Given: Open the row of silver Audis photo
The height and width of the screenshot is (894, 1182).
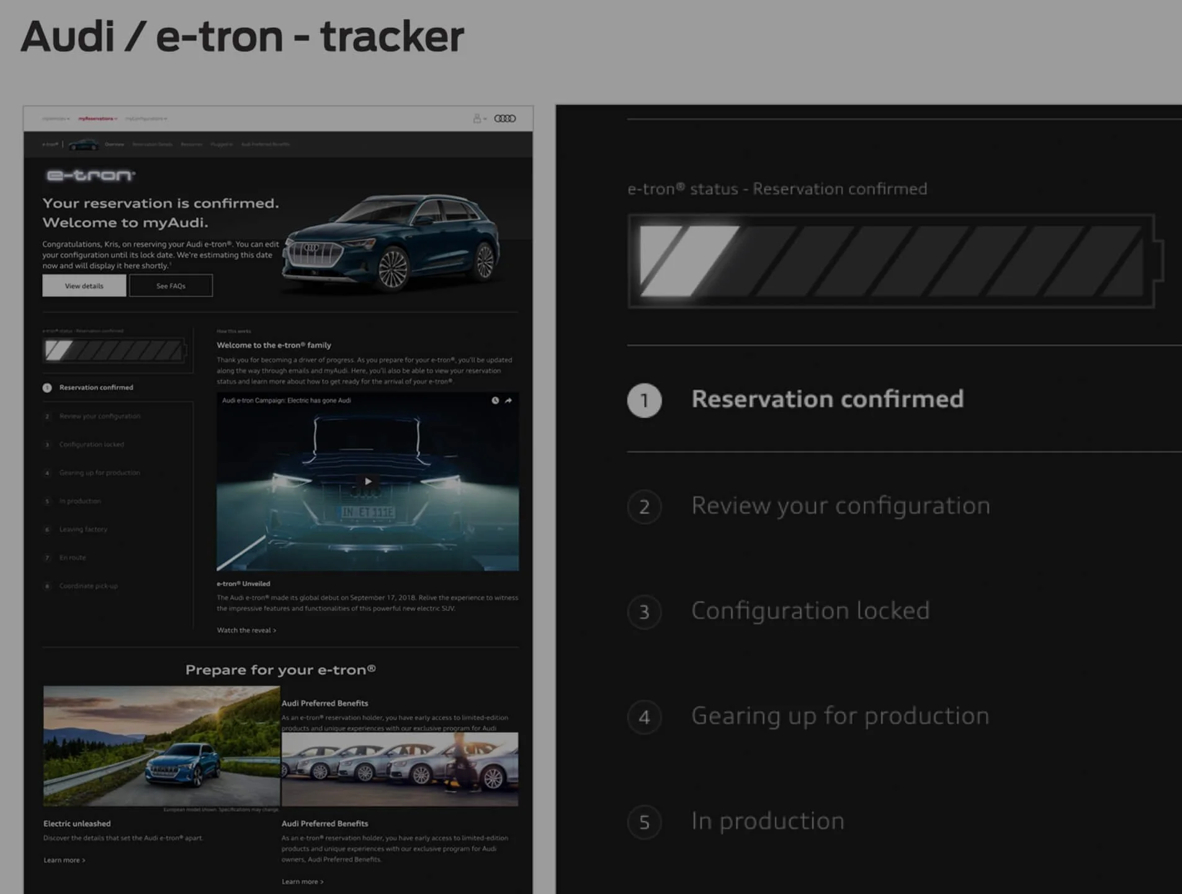Looking at the screenshot, I should (x=400, y=769).
